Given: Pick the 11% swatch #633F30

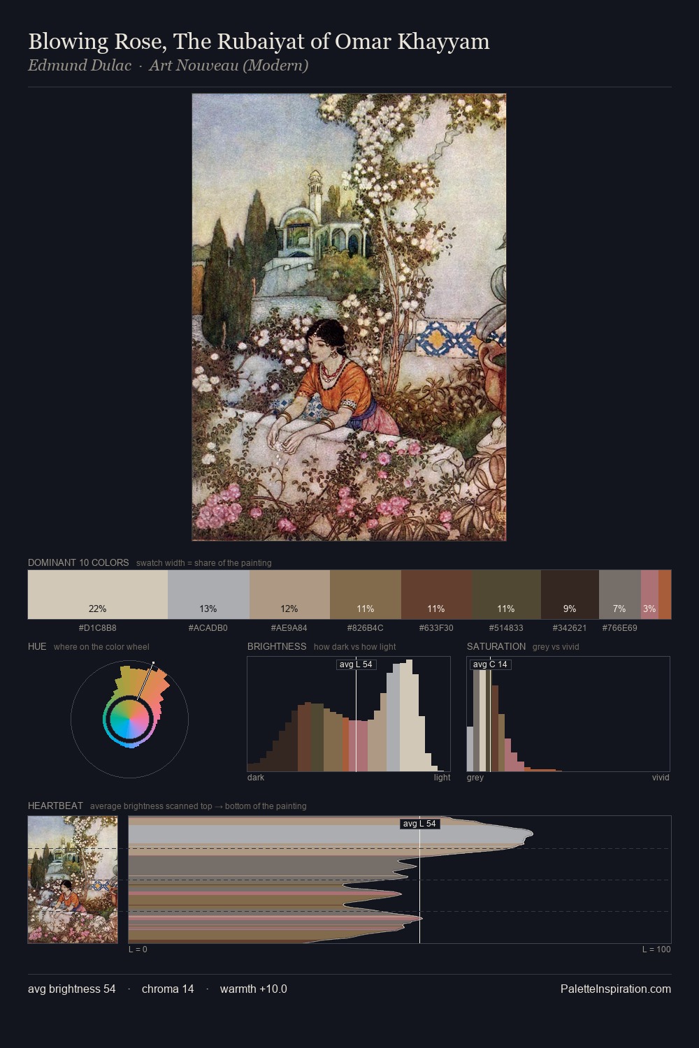Looking at the screenshot, I should [437, 595].
